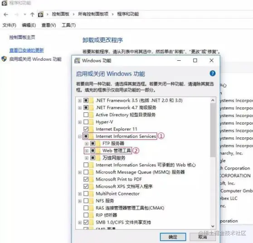
Task: Click the Windows 功能 dialog title icon
Action: [x=77, y=61]
